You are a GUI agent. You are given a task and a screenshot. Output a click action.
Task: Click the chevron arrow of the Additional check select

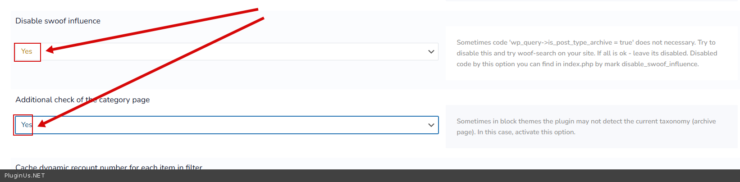431,125
